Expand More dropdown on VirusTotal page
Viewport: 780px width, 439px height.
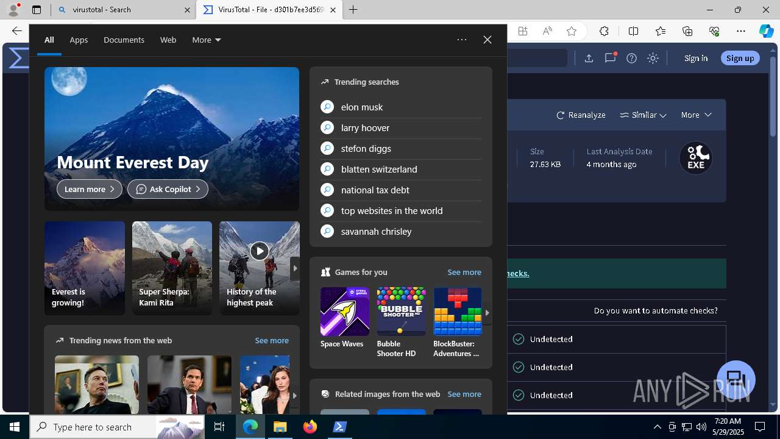click(x=696, y=115)
